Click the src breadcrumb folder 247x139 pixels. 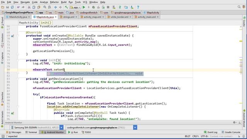49,12
